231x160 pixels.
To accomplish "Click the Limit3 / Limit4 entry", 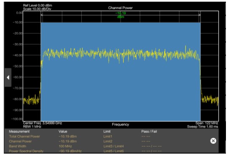I will [x=113, y=146].
